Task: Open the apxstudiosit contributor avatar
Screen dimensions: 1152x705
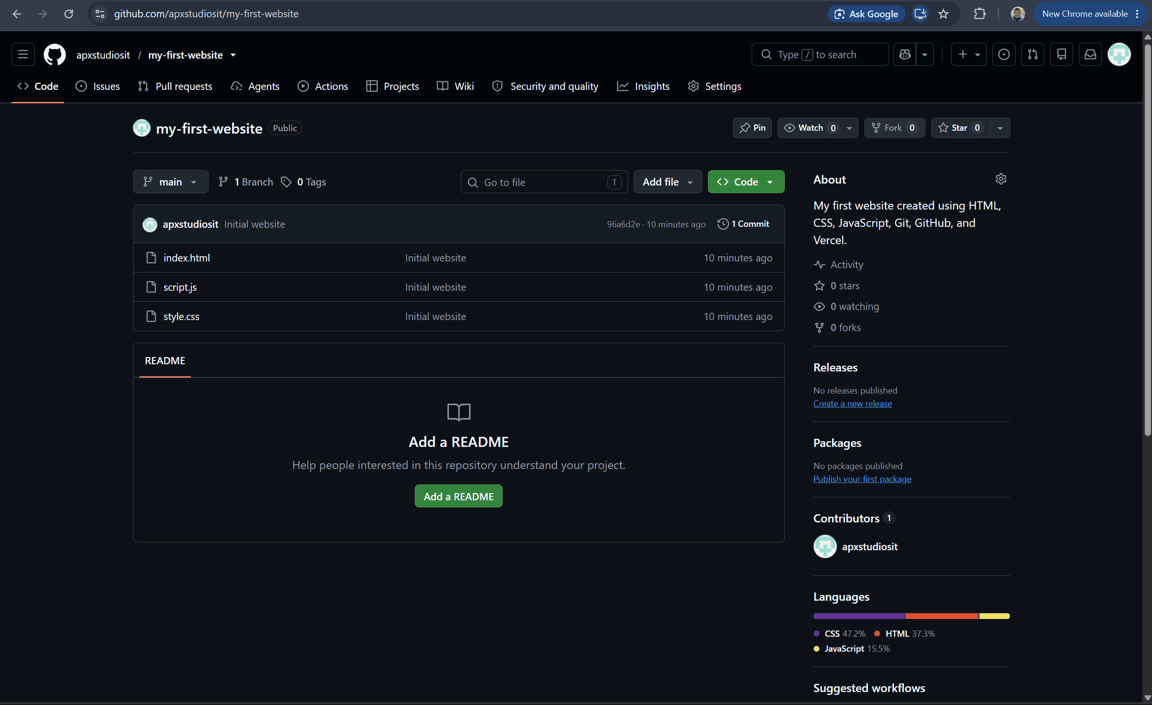Action: [x=825, y=546]
